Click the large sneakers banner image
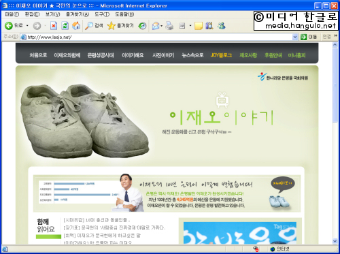Image resolution: width=340 pixels, height=254 pixels. (x=85, y=121)
